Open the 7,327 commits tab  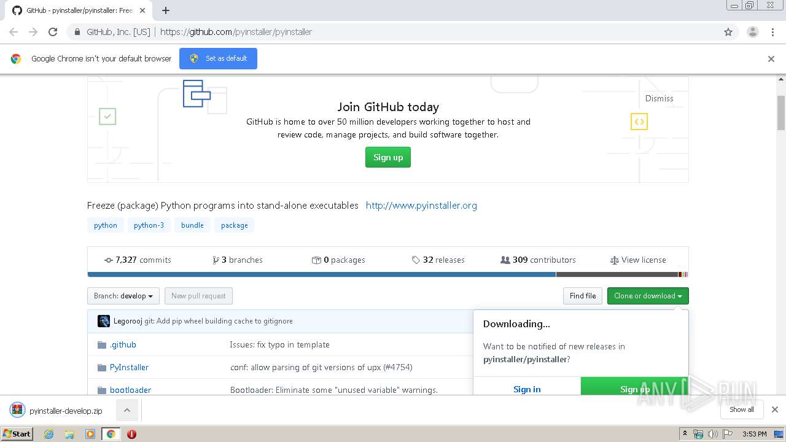coord(138,260)
